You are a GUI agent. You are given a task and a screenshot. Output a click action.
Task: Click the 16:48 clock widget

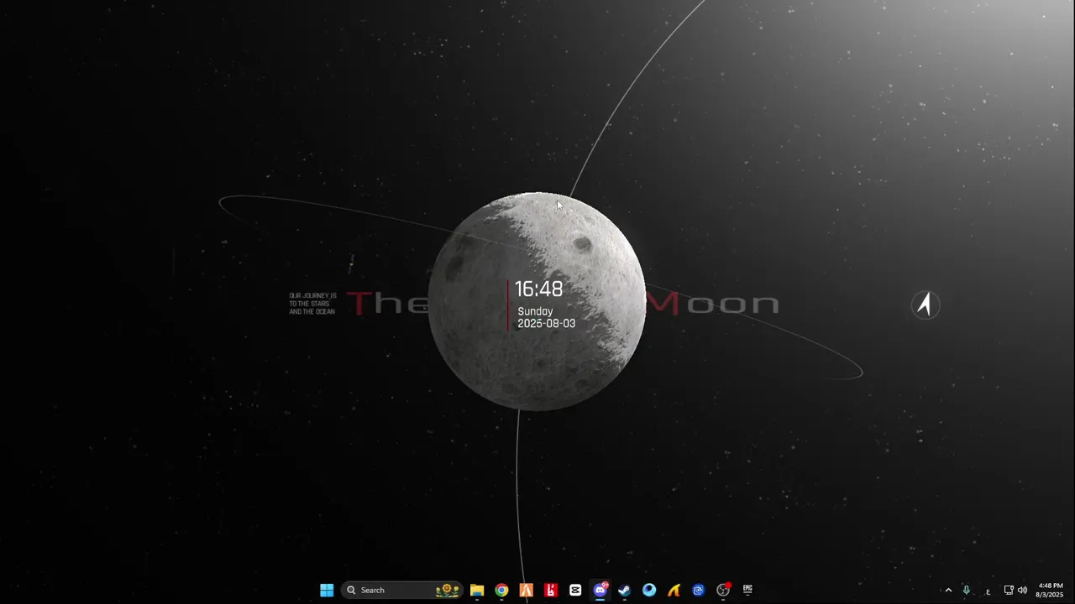point(538,289)
